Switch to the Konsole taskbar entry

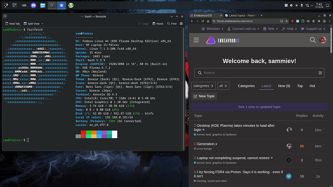coord(52,5)
